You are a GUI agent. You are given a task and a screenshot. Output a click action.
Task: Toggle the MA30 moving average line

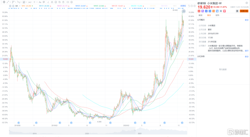pos(81,6)
